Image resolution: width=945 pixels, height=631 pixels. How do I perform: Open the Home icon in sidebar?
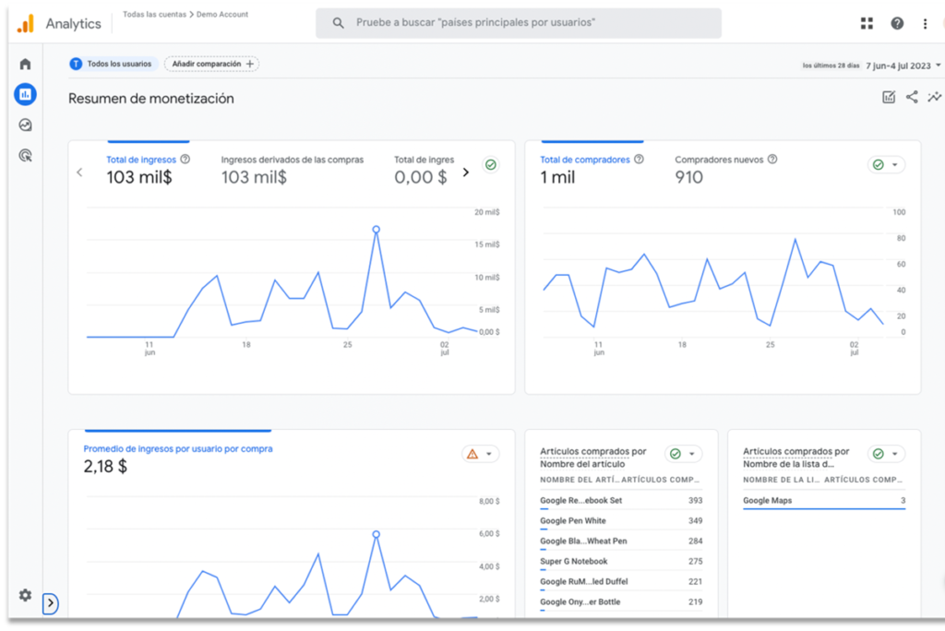click(25, 64)
